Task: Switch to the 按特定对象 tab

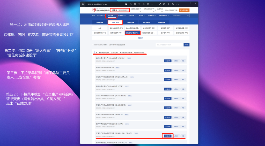Action: 131,22
